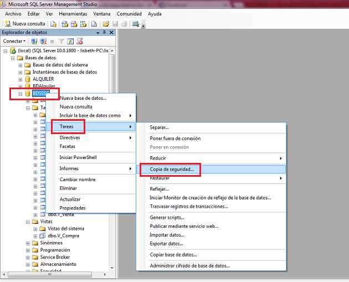Click the refresh icon in Object Explorer toolbar
Screen dimensions: 349x282
pos(70,41)
